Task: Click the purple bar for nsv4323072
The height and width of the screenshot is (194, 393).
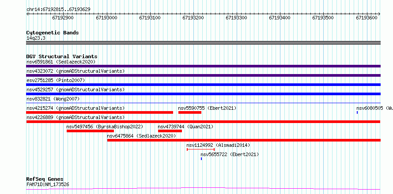Action: [x=203, y=75]
